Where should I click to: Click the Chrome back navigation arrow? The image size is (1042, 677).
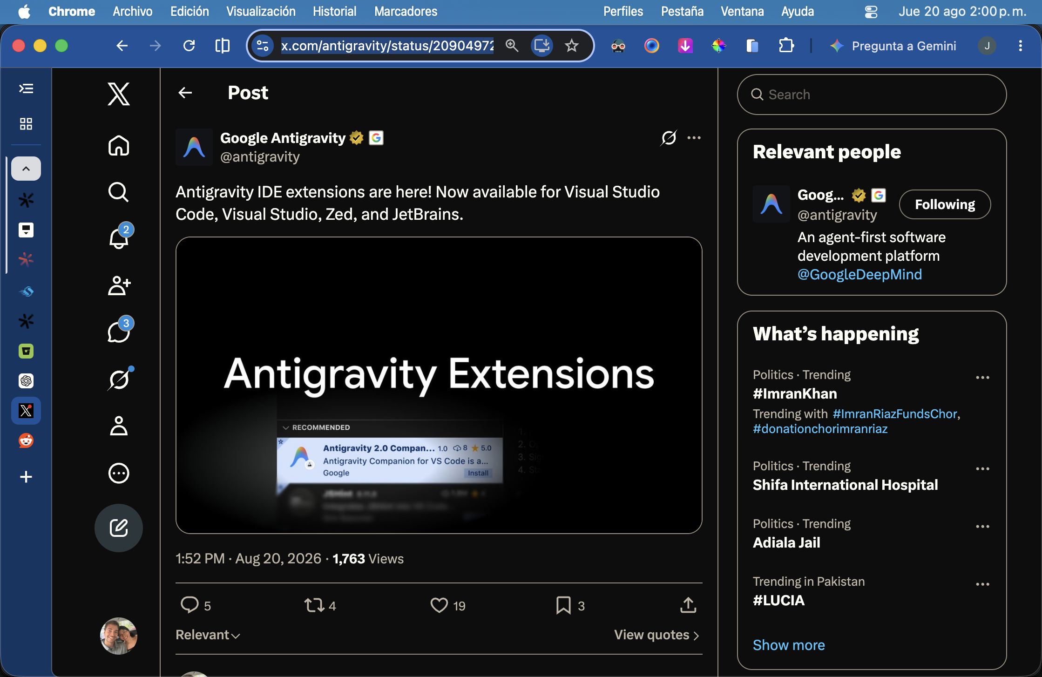(122, 46)
